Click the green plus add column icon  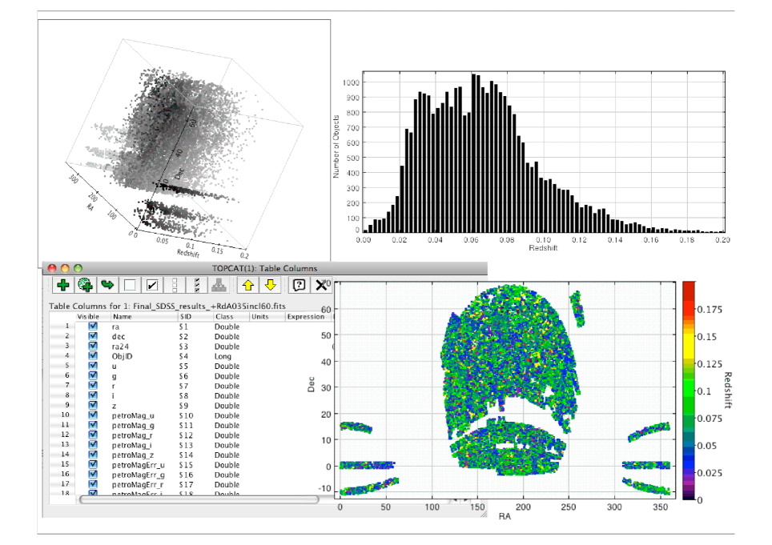[x=63, y=286]
